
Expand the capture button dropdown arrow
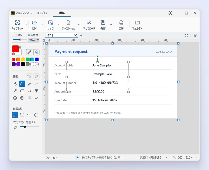click(x=26, y=24)
